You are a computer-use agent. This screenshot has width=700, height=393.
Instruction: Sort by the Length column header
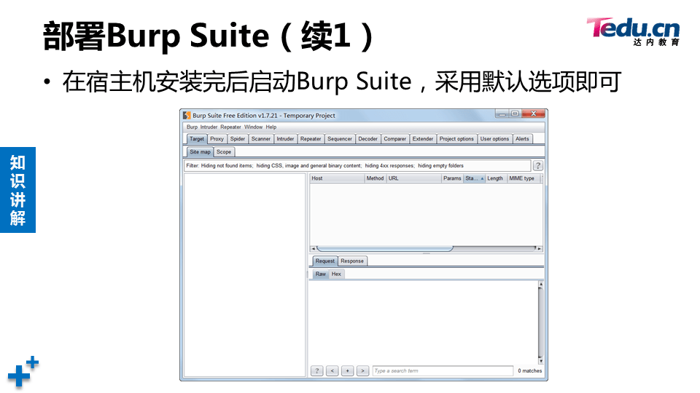click(x=495, y=178)
